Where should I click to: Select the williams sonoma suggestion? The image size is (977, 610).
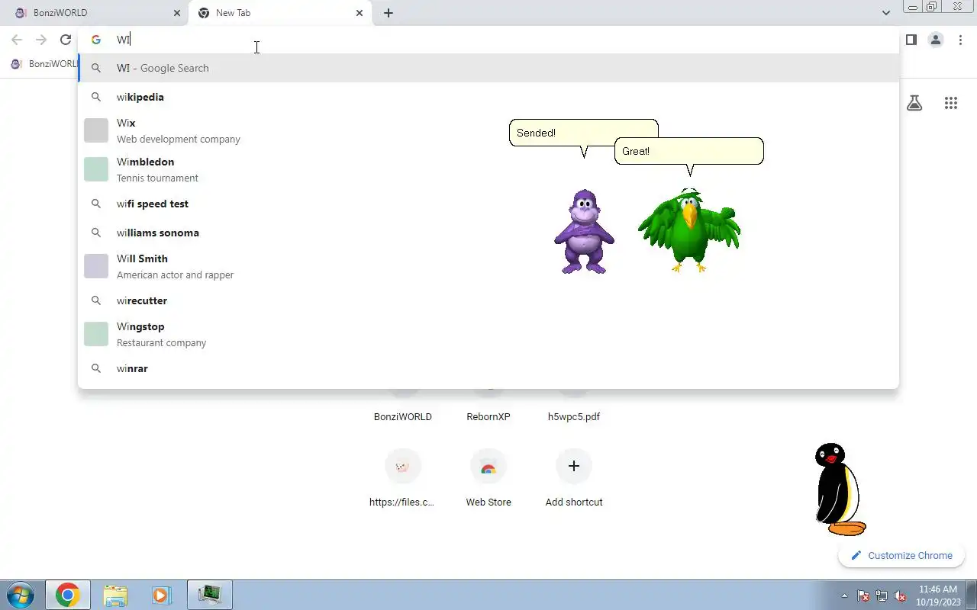(x=488, y=233)
